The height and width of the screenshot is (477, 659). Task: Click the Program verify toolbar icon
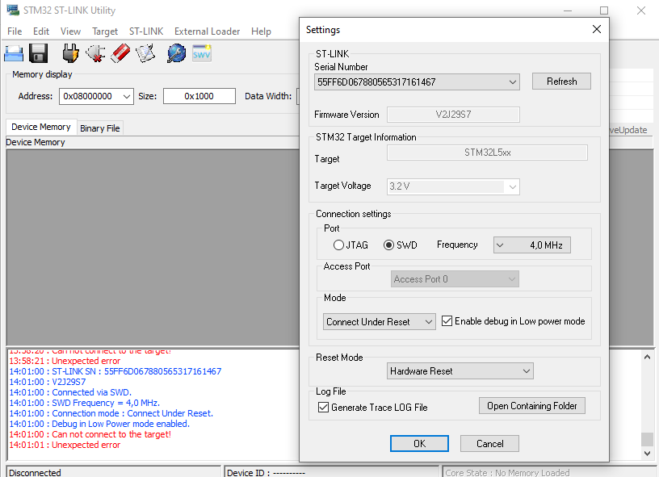145,53
